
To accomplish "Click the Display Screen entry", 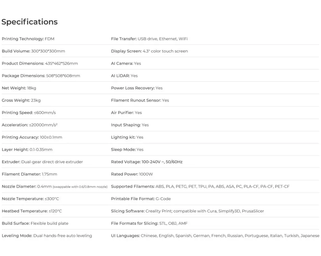I will [149, 51].
